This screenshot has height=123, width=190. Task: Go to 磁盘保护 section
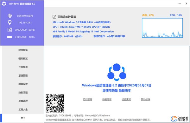[x=23, y=84]
